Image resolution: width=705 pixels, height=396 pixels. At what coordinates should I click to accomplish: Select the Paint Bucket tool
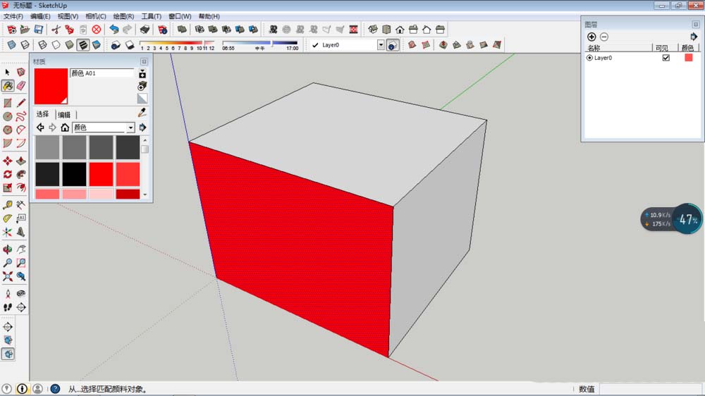pyautogui.click(x=8, y=85)
